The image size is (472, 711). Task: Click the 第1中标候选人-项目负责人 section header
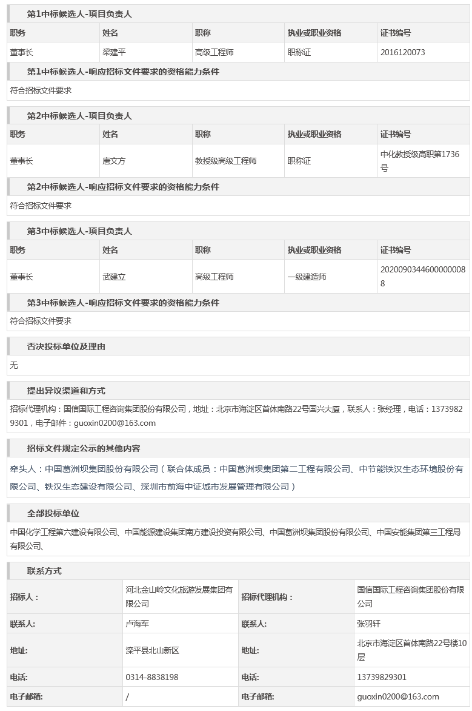click(79, 14)
